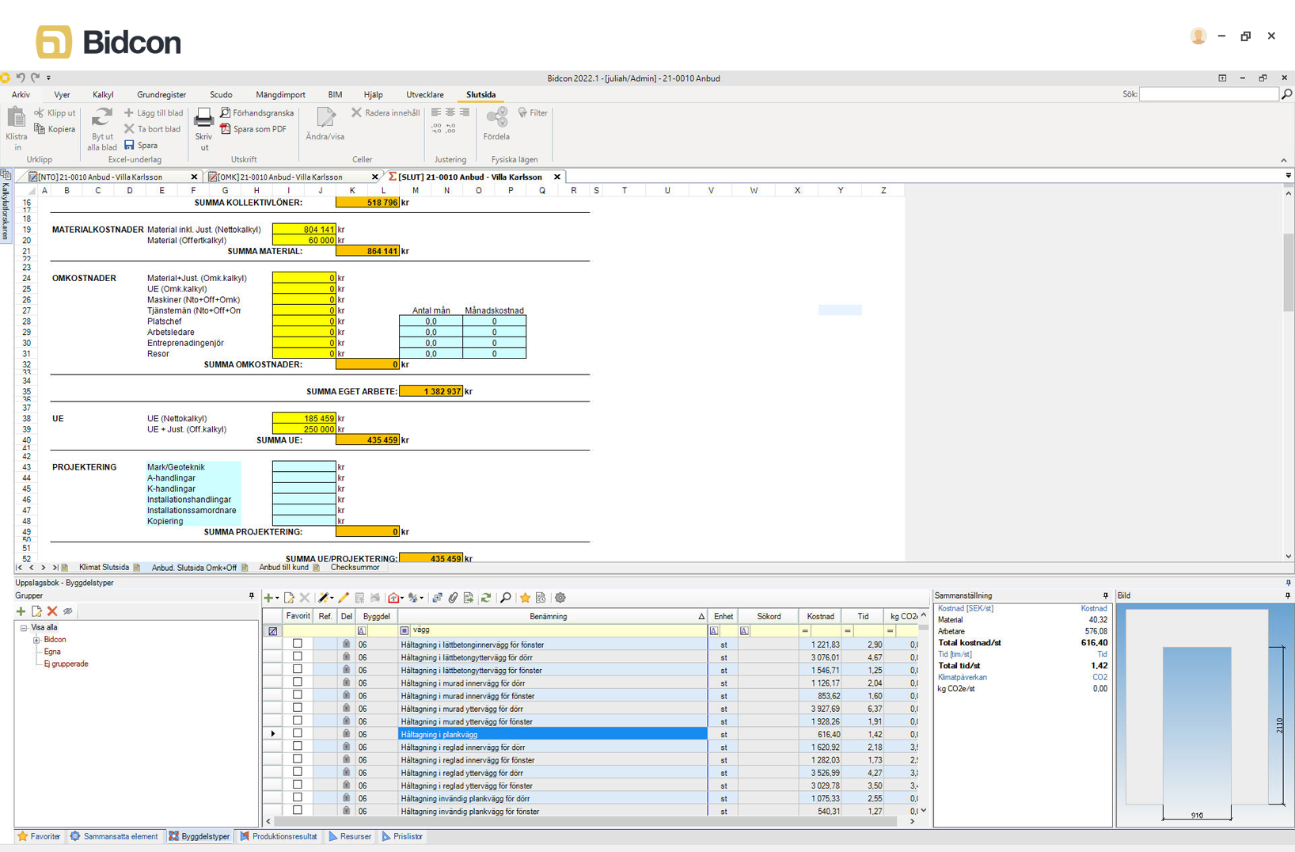Click the Ej grupperade group link
This screenshot has height=852, width=1295.
[66, 664]
